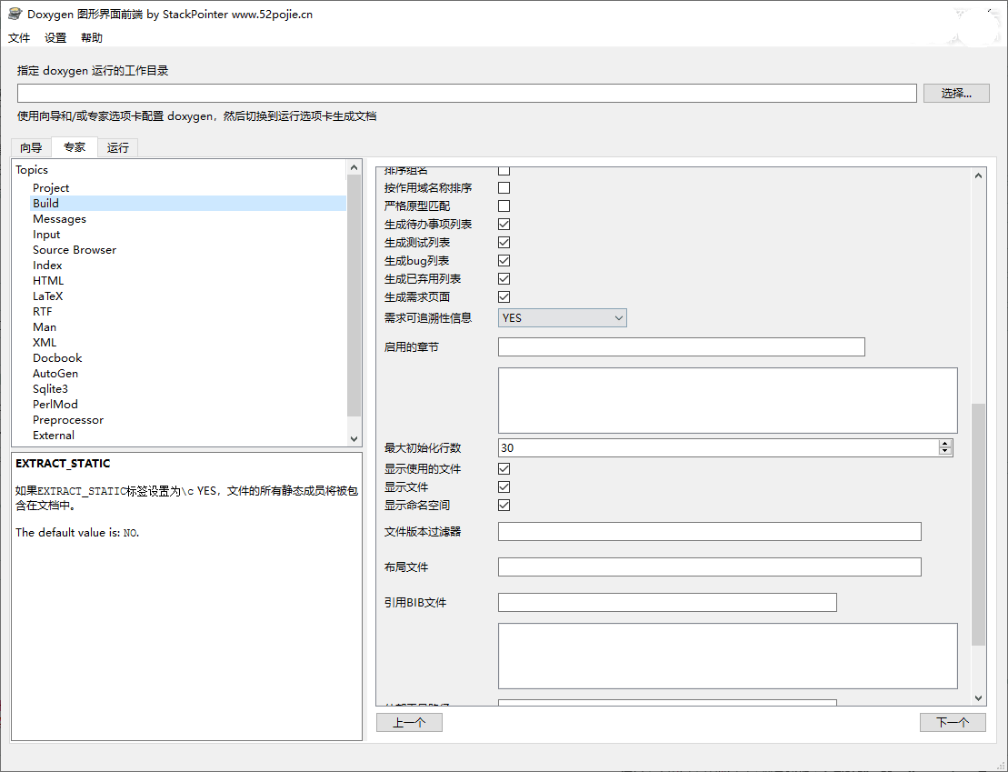
Task: Toggle the 生成bug列表 checkbox
Action: (504, 261)
